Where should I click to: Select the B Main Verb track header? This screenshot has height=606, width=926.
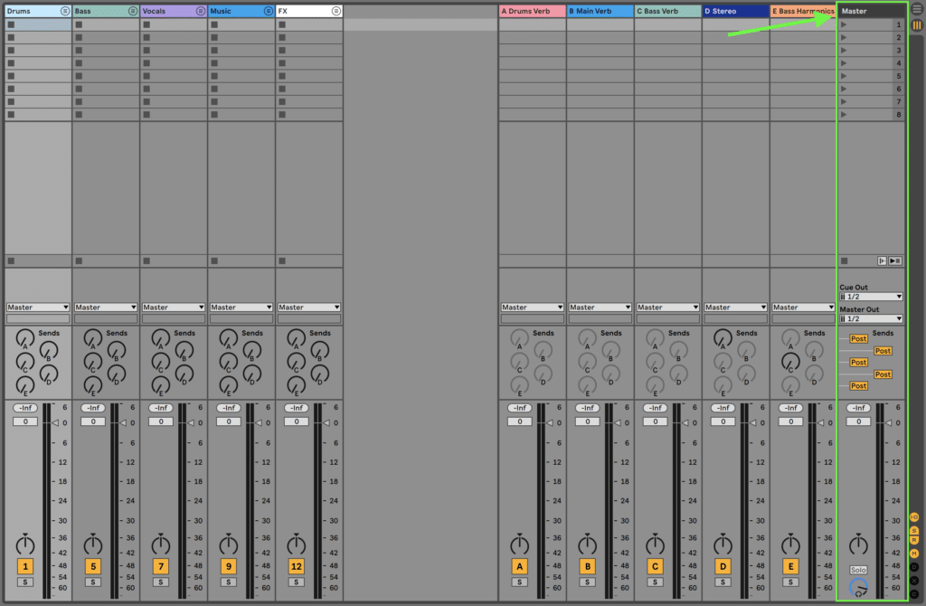(600, 11)
